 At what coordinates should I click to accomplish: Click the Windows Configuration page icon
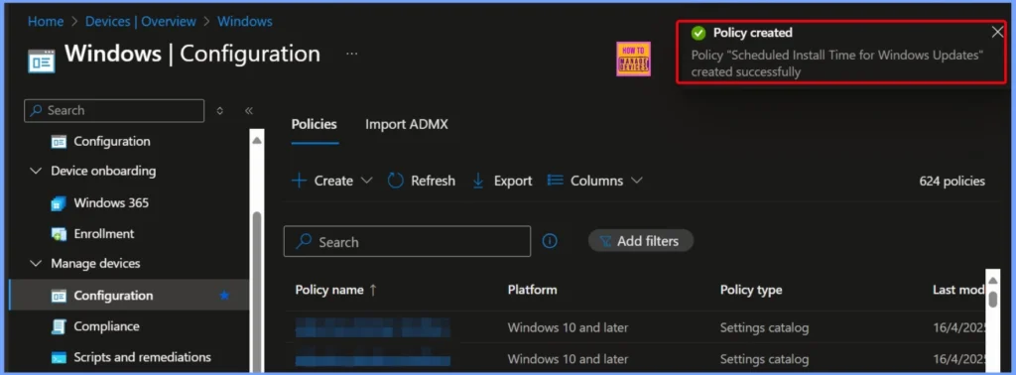coord(42,61)
